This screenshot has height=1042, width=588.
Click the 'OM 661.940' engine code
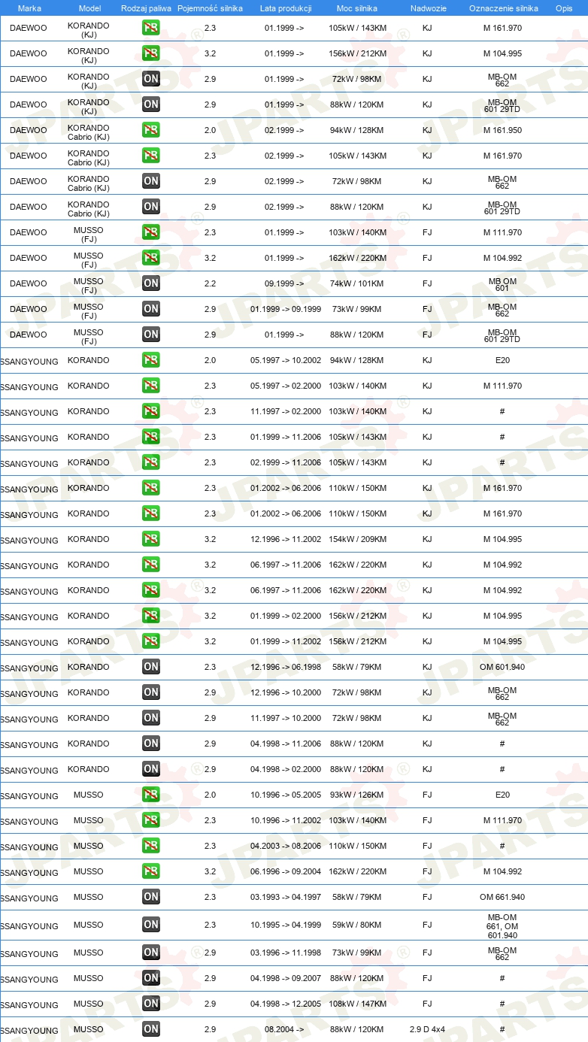pyautogui.click(x=502, y=897)
